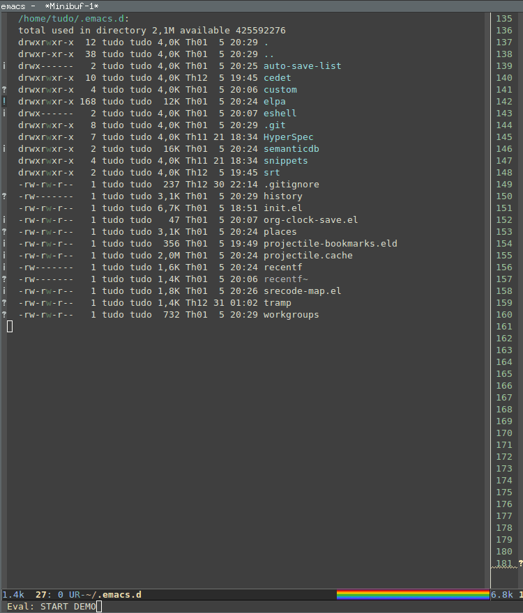The image size is (523, 613).
Task: Open srecode-map.el file
Action: (302, 291)
